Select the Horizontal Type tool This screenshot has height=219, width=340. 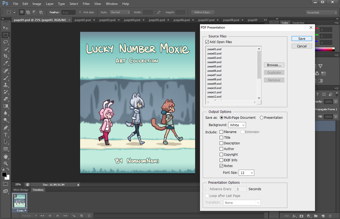pos(6,135)
